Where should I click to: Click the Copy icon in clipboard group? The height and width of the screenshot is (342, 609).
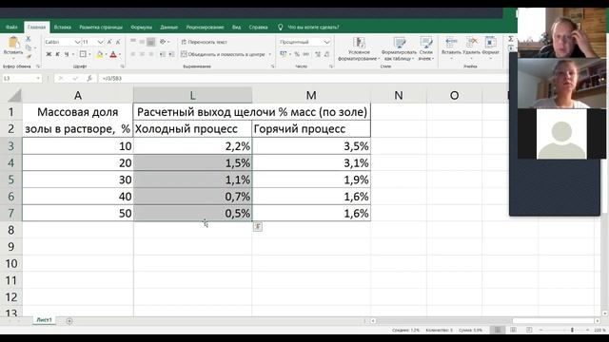click(29, 47)
